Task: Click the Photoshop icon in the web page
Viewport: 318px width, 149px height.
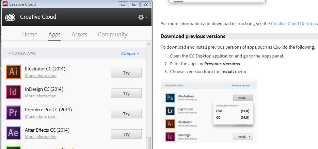Action: (170, 98)
